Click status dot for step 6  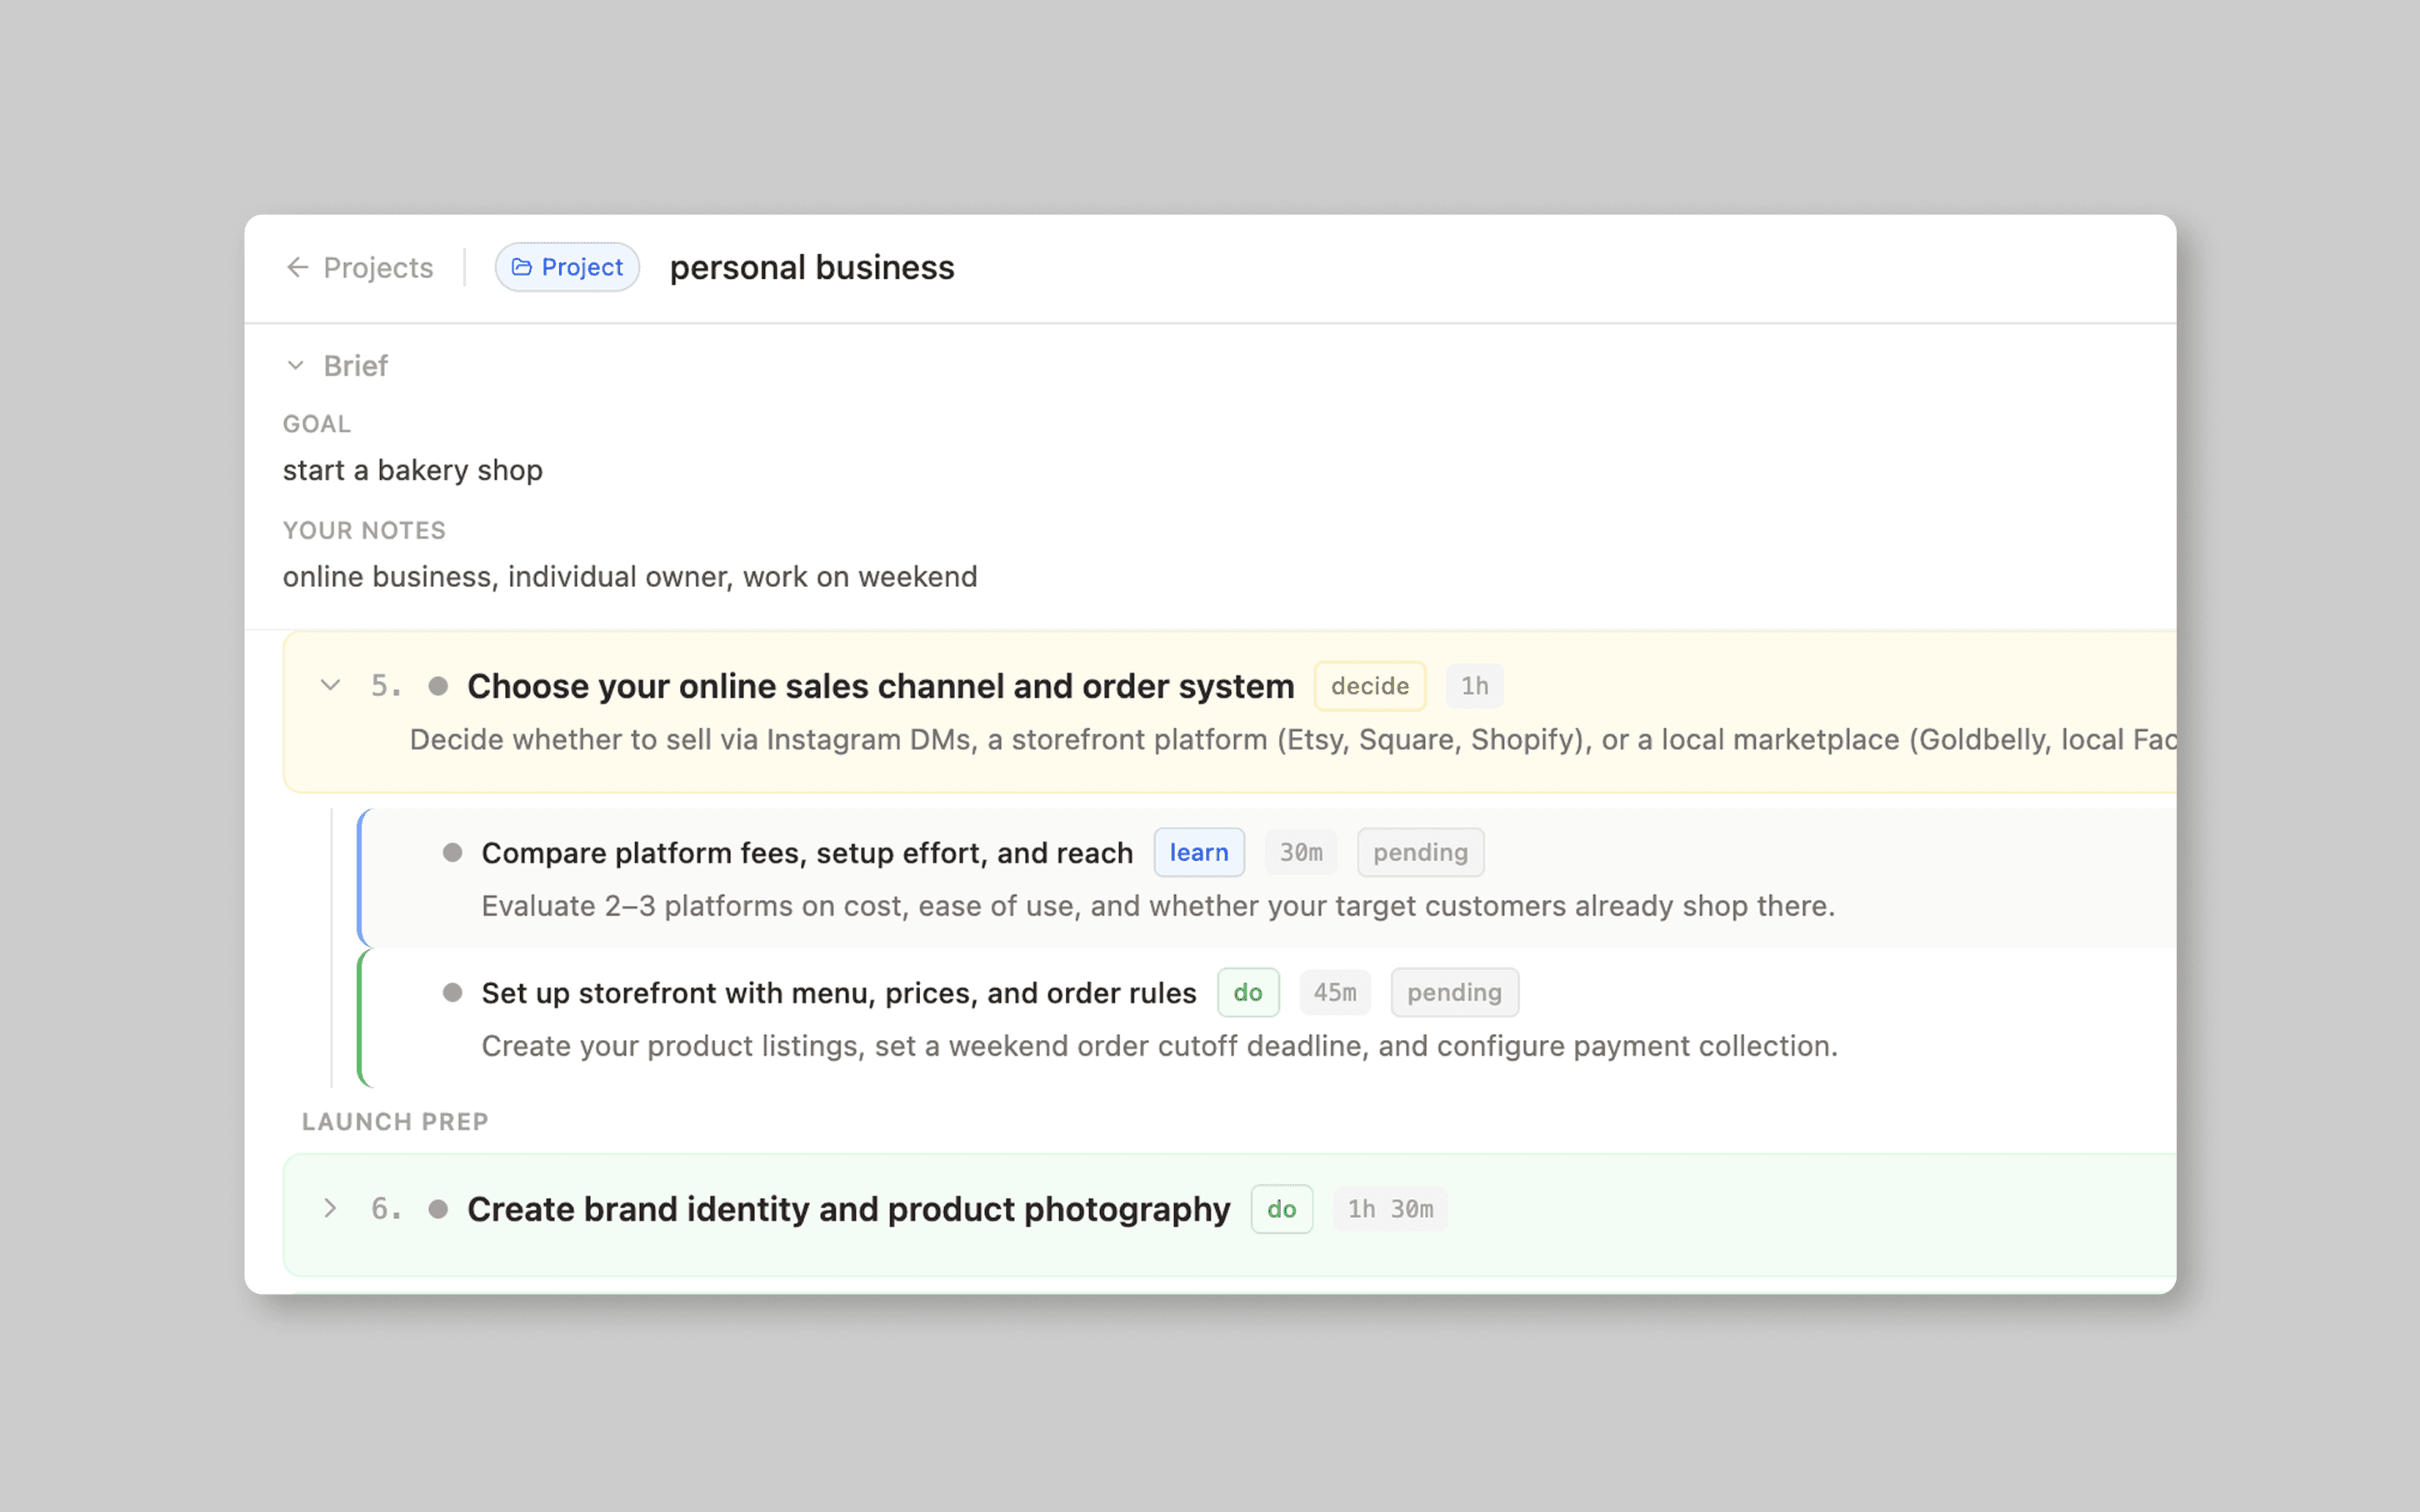tap(437, 1209)
